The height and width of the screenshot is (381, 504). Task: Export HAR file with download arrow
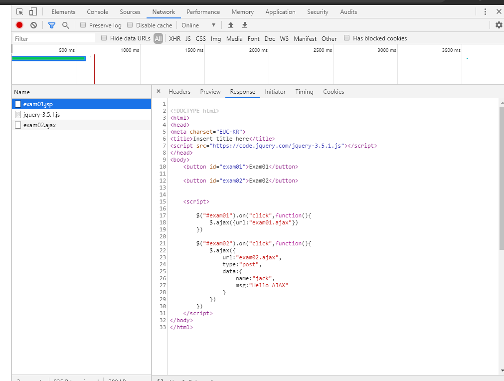[x=245, y=25]
